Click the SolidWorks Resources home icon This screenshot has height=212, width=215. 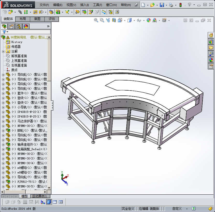211,35
